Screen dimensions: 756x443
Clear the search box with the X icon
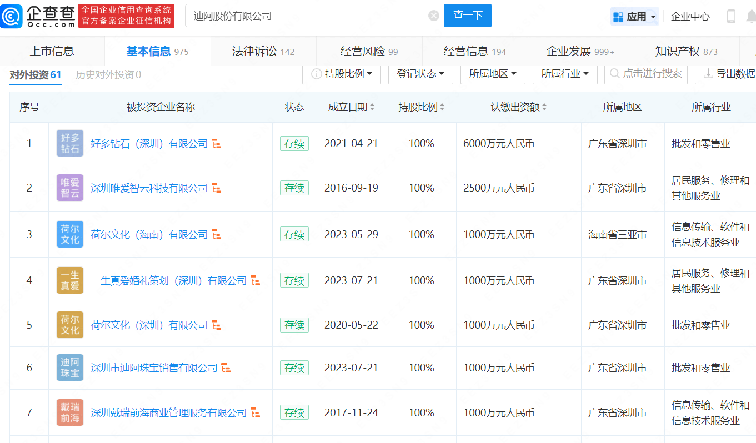point(434,16)
